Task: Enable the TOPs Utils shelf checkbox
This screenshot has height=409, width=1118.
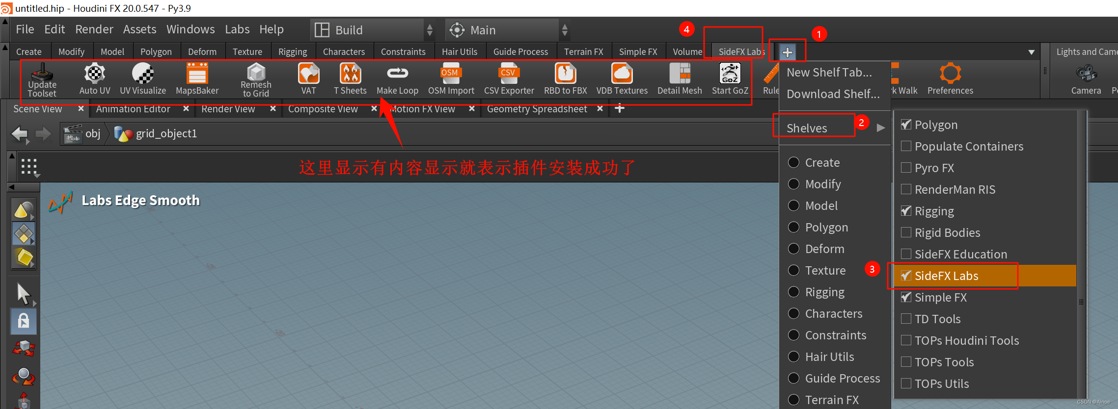Action: coord(906,383)
